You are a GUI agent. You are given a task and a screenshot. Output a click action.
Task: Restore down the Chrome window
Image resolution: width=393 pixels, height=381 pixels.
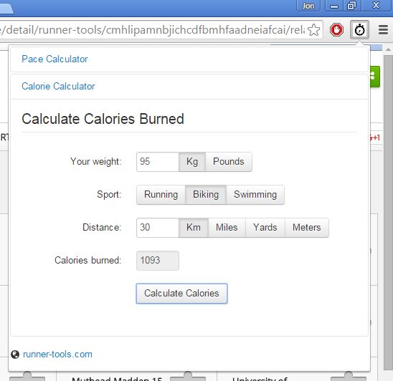[x=351, y=6]
